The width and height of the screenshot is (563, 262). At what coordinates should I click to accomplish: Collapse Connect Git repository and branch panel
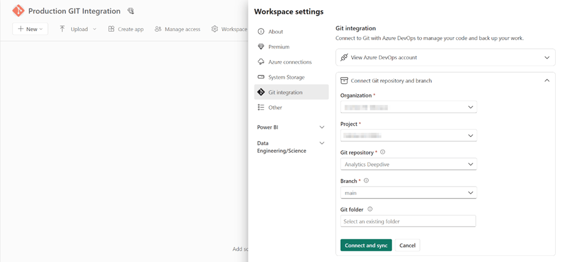point(547,81)
